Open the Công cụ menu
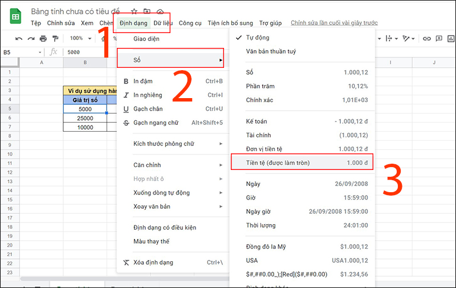Screen dimensions: 456x288 point(190,23)
